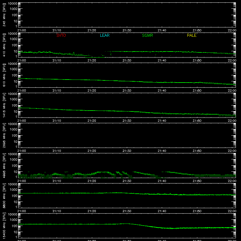This screenshot has width=241, height=241.
Task: Click the red SVTO station label
Action: 61,35
